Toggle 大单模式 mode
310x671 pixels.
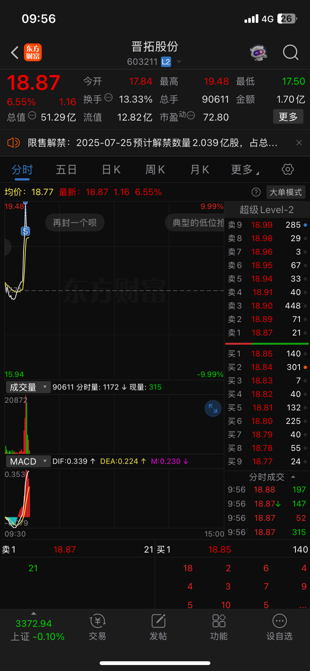(x=286, y=192)
